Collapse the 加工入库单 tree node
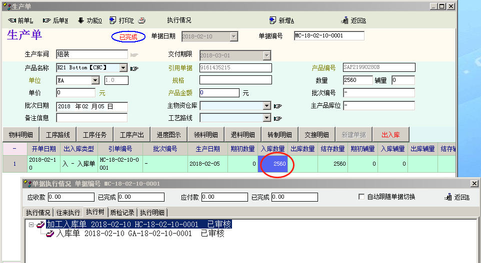The width and height of the screenshot is (481, 263). click(x=31, y=225)
